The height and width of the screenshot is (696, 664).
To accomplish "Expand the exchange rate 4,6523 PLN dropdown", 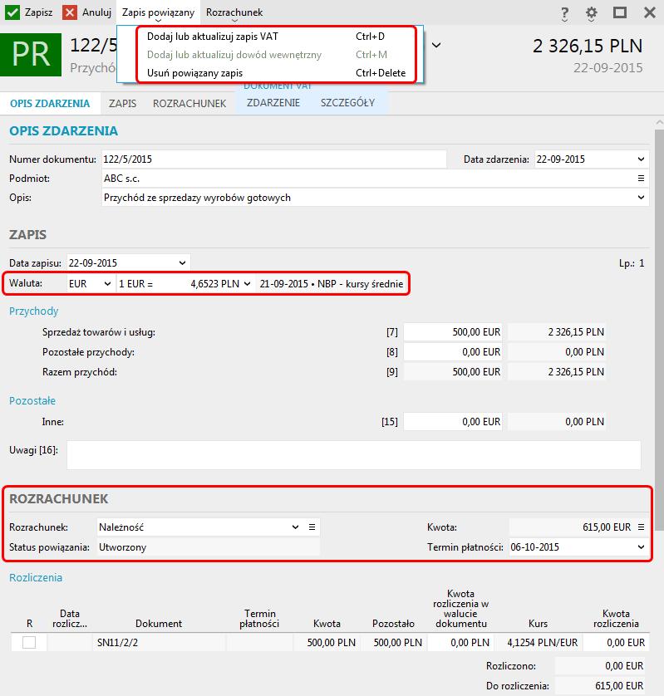I will (x=248, y=284).
